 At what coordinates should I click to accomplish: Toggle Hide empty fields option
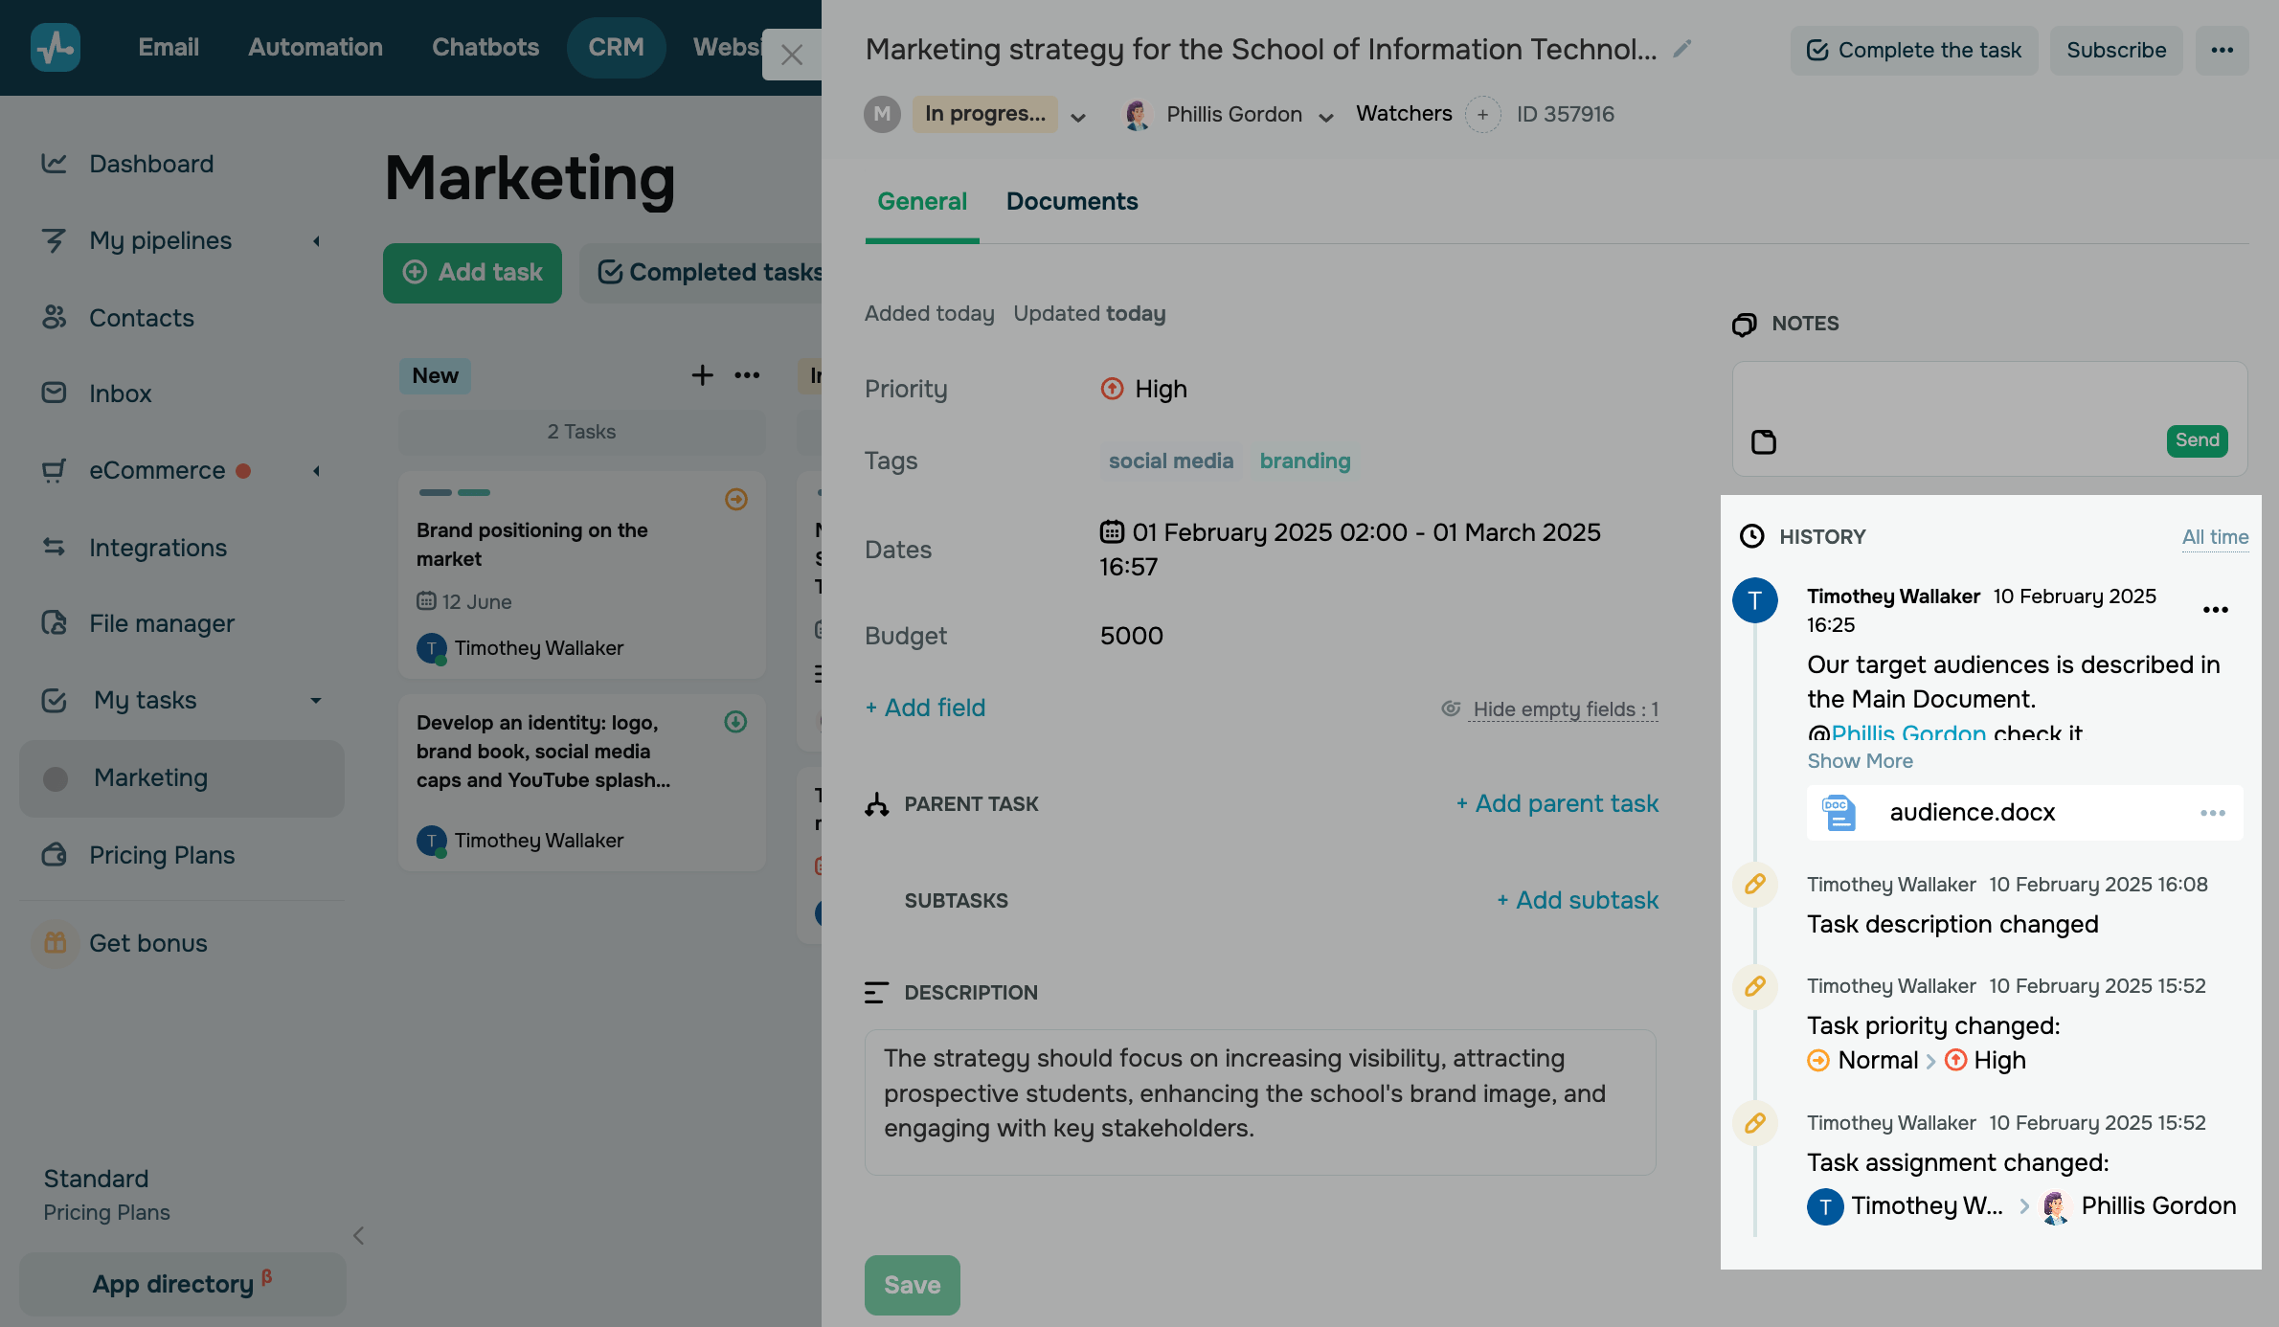1564,709
